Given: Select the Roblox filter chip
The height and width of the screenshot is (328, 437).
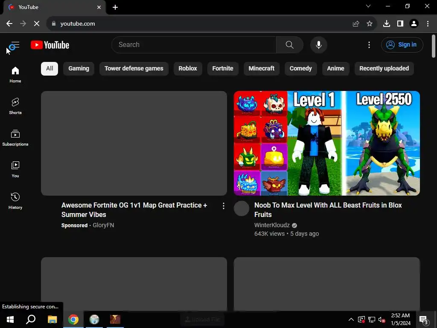Looking at the screenshot, I should (x=188, y=69).
